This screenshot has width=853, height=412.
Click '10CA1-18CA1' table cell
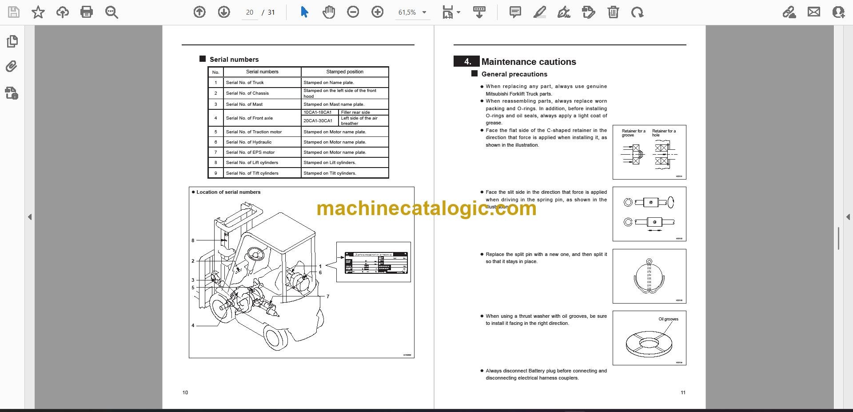320,112
